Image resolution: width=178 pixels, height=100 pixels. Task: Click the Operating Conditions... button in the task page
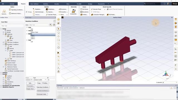43,87
